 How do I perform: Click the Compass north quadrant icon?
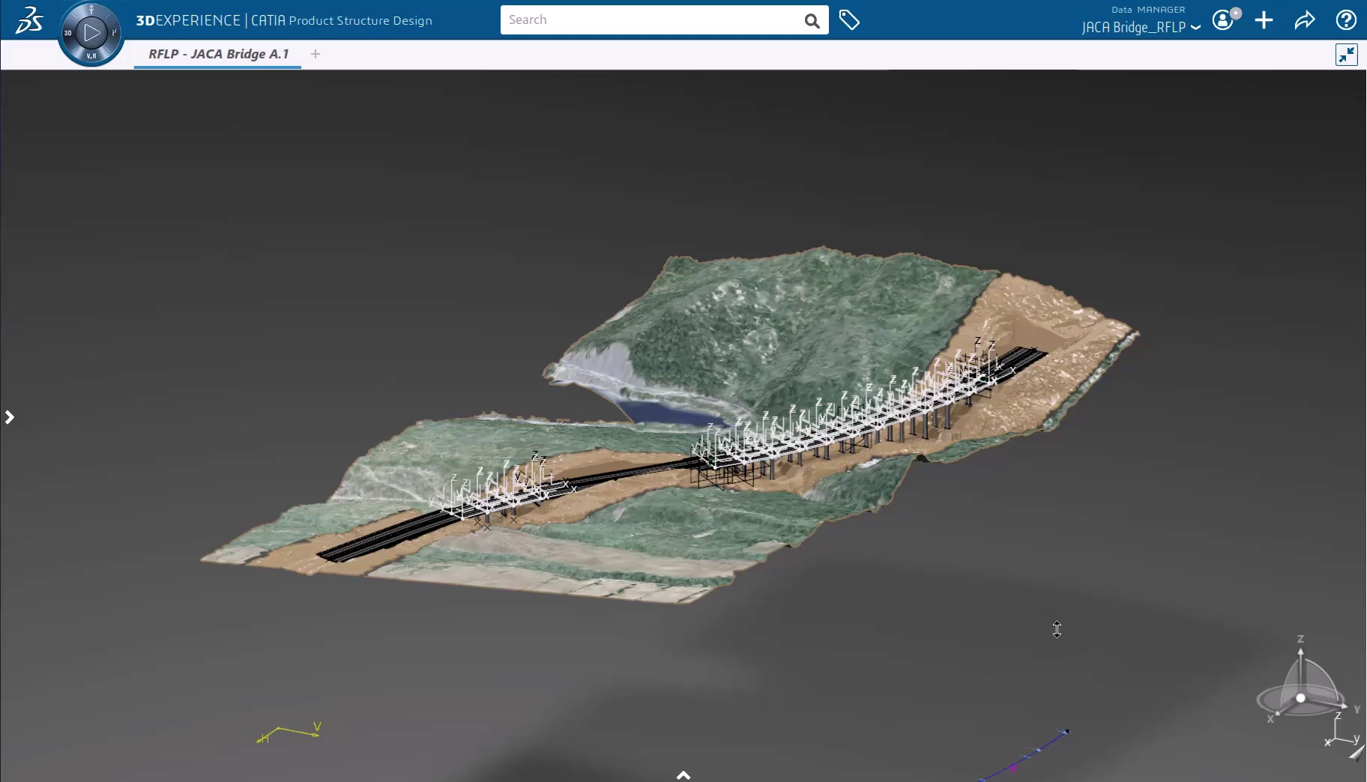91,10
